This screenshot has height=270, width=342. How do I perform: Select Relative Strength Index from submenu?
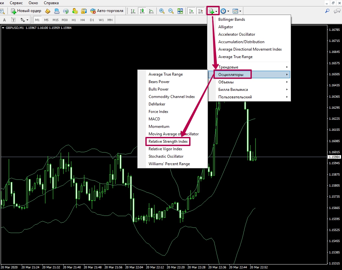168,141
